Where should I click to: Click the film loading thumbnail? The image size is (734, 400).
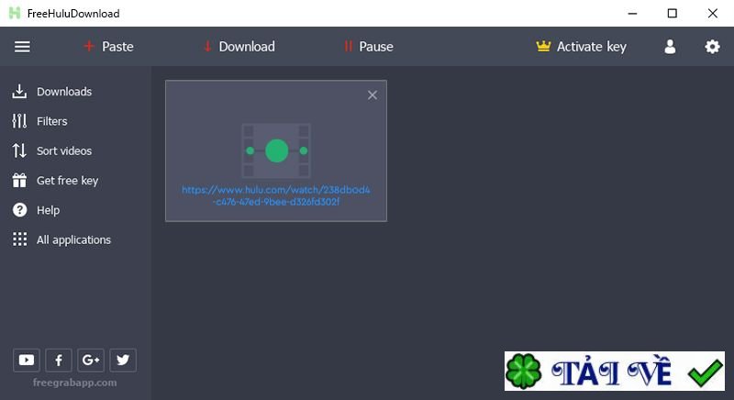coord(276,150)
